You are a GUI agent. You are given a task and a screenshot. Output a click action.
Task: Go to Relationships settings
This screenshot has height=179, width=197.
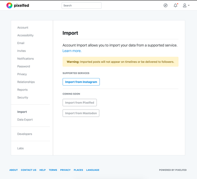point(26,82)
